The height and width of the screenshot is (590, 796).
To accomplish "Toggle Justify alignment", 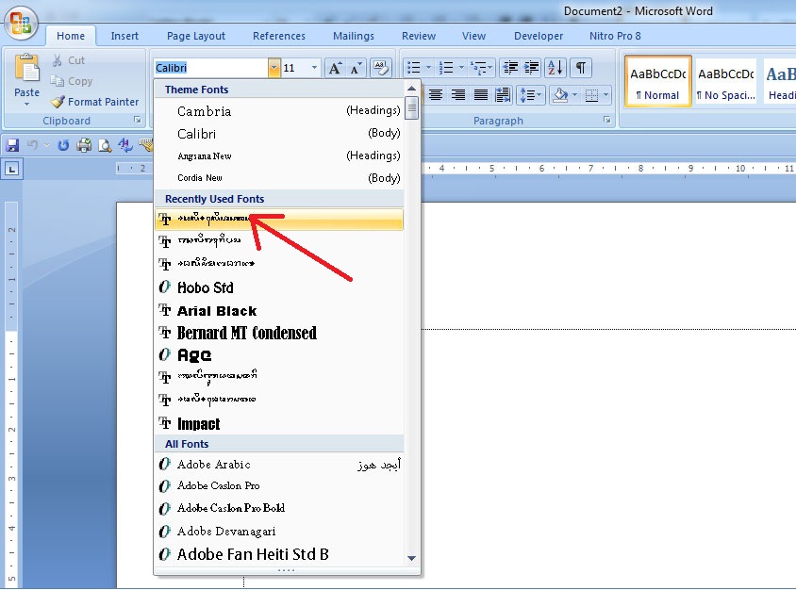I will (x=481, y=95).
